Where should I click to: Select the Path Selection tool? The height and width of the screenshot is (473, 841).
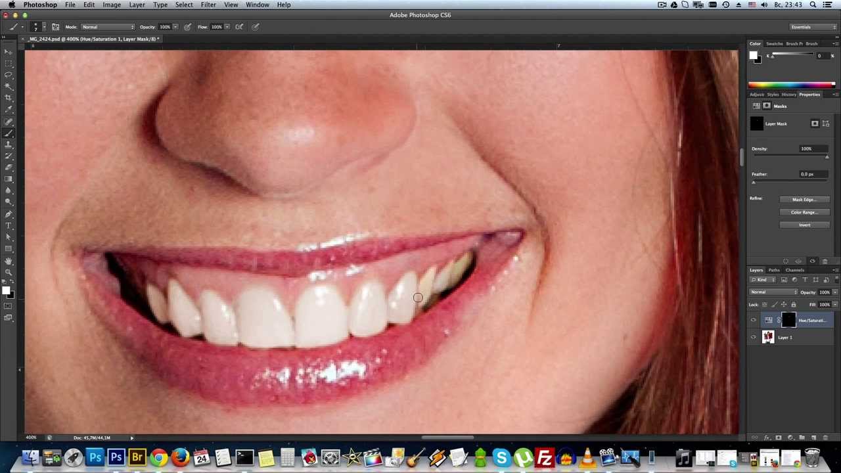coord(9,236)
